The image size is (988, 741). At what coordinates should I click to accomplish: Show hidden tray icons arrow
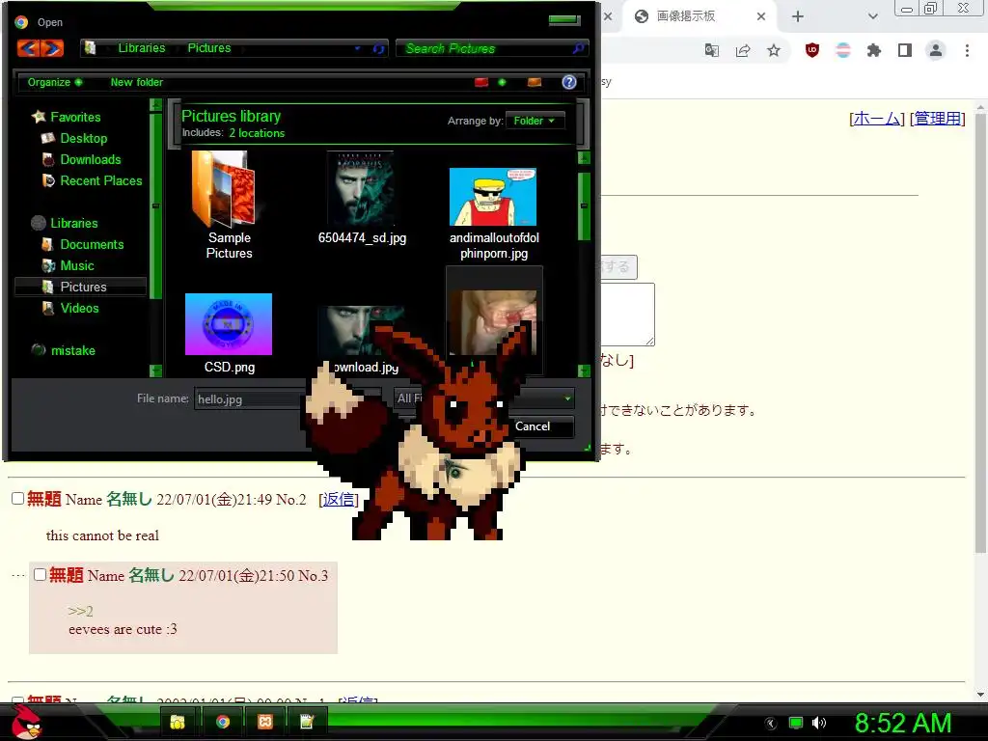pos(771,723)
